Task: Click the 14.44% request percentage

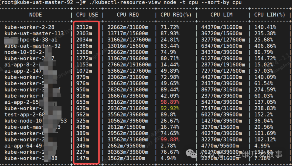Action: 170,65
